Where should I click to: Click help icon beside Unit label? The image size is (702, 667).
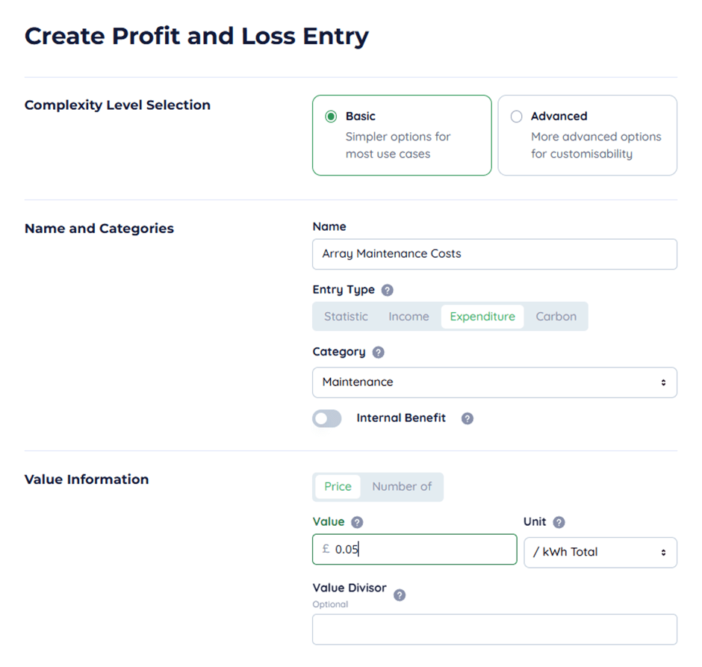(x=559, y=522)
